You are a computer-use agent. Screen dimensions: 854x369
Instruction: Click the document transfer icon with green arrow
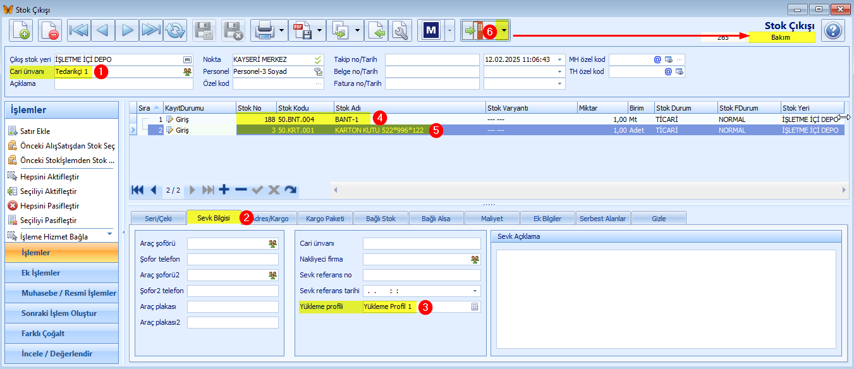coord(341,30)
